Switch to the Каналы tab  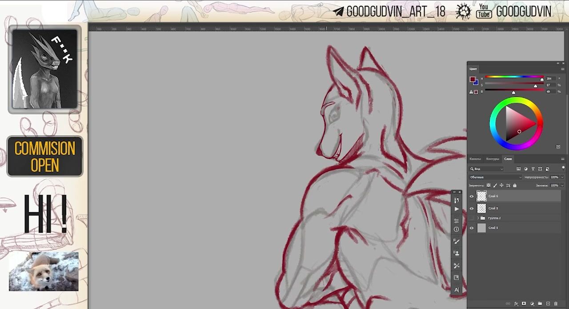tap(475, 159)
